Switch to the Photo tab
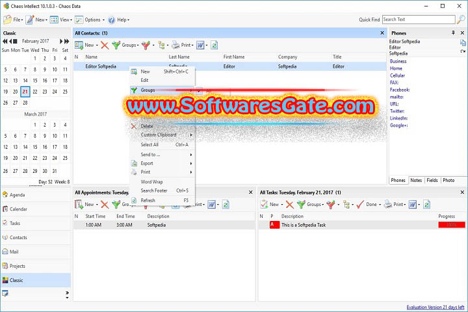Viewport: 468px width, 312px height. (x=448, y=180)
